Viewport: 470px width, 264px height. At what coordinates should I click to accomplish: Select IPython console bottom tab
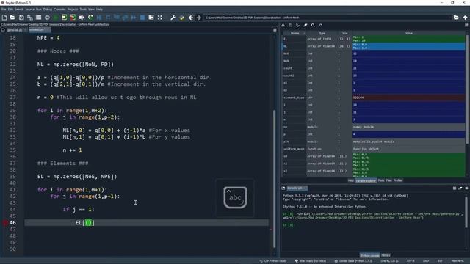(x=370, y=255)
